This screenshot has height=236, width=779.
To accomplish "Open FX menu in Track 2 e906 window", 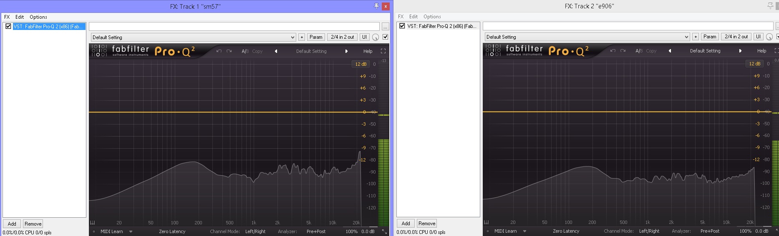I will 401,17.
